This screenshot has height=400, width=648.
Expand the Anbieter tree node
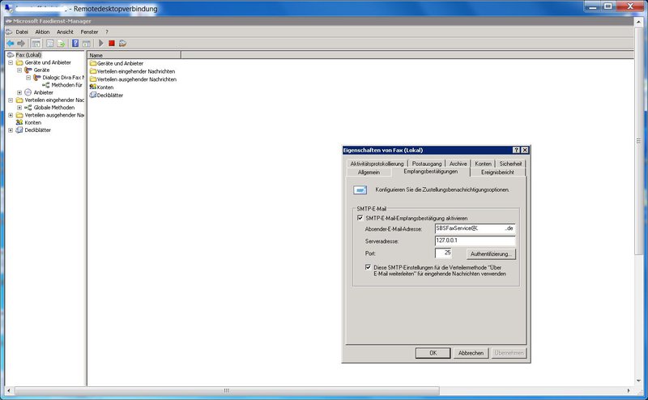click(x=19, y=92)
